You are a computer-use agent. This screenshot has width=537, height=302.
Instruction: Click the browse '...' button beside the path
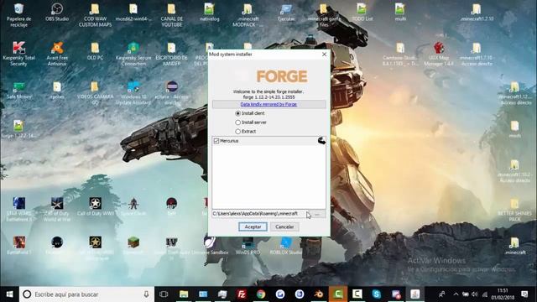pyautogui.click(x=317, y=214)
